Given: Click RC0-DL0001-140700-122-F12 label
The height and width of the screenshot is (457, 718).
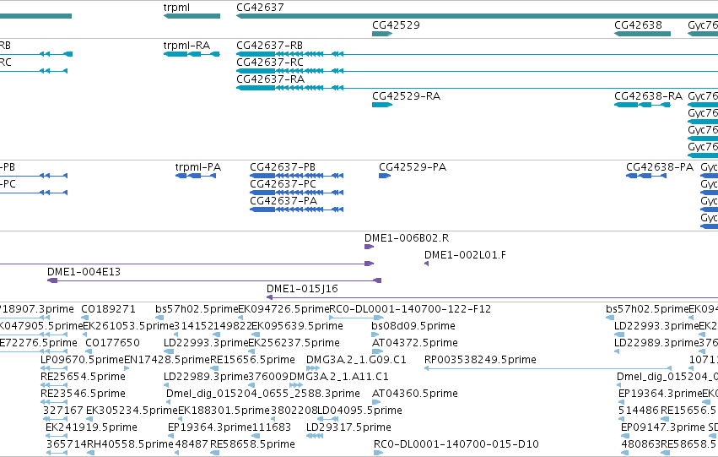Looking at the screenshot, I should click(410, 309).
